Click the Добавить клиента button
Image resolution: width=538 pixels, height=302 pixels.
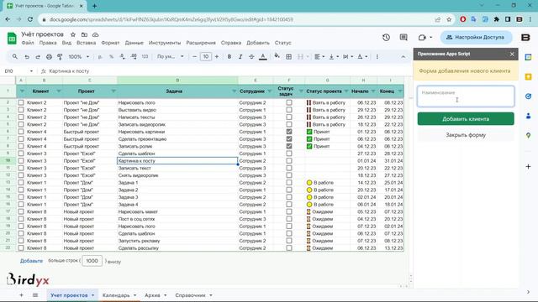466,119
